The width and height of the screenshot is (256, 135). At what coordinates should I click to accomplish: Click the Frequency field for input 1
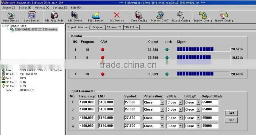tap(86, 102)
